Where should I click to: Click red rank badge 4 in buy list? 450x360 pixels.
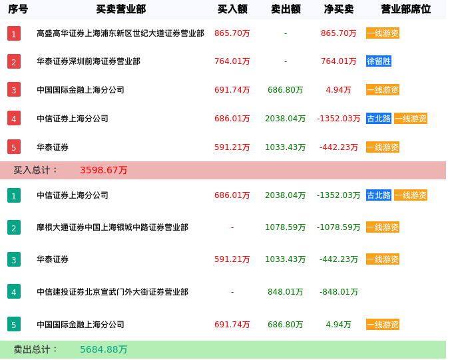pyautogui.click(x=14, y=118)
